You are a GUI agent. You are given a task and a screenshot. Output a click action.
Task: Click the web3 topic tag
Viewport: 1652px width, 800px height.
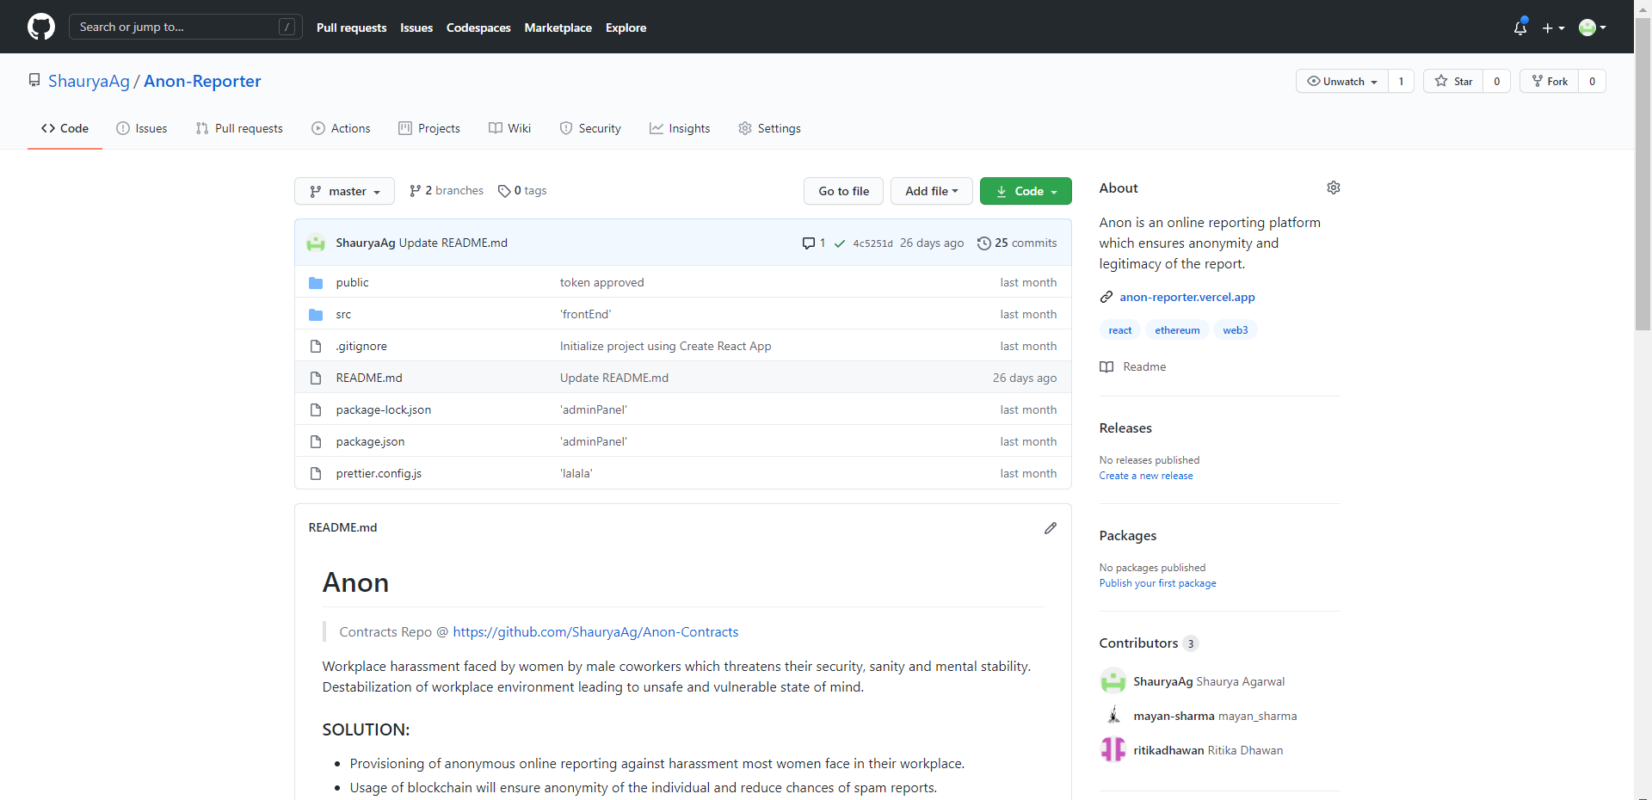coord(1236,330)
